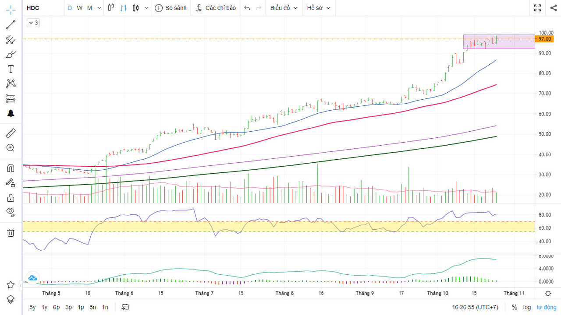The image size is (561, 315).
Task: Toggle hide all drawings eye icon
Action: point(11,213)
